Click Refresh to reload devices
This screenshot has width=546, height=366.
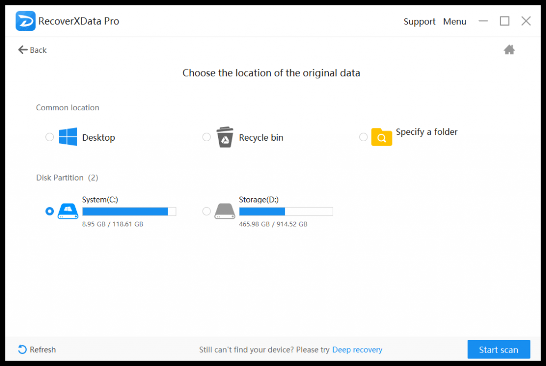click(37, 349)
